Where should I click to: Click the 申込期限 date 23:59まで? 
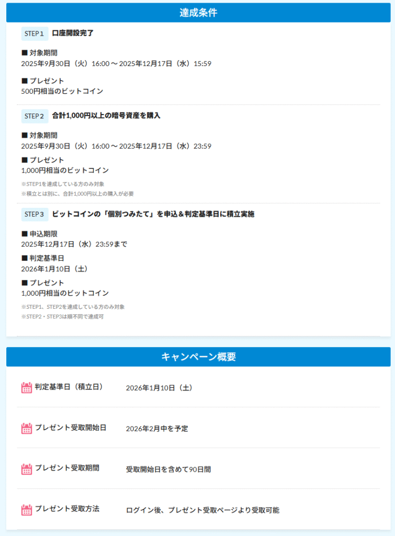(74, 244)
